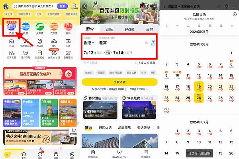Open the 酒店套餐 hotel package icon
Screen dimensions: 239x159
pyautogui.click(x=12, y=54)
